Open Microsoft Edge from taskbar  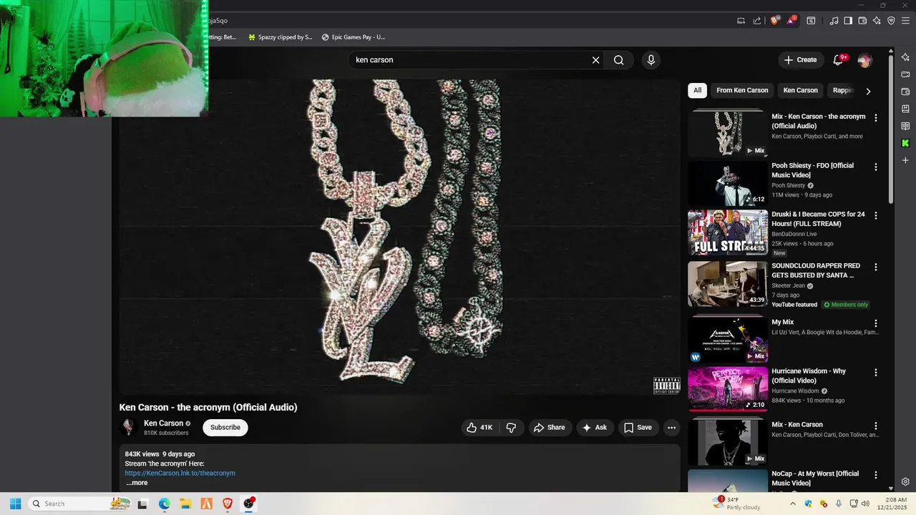tap(164, 504)
